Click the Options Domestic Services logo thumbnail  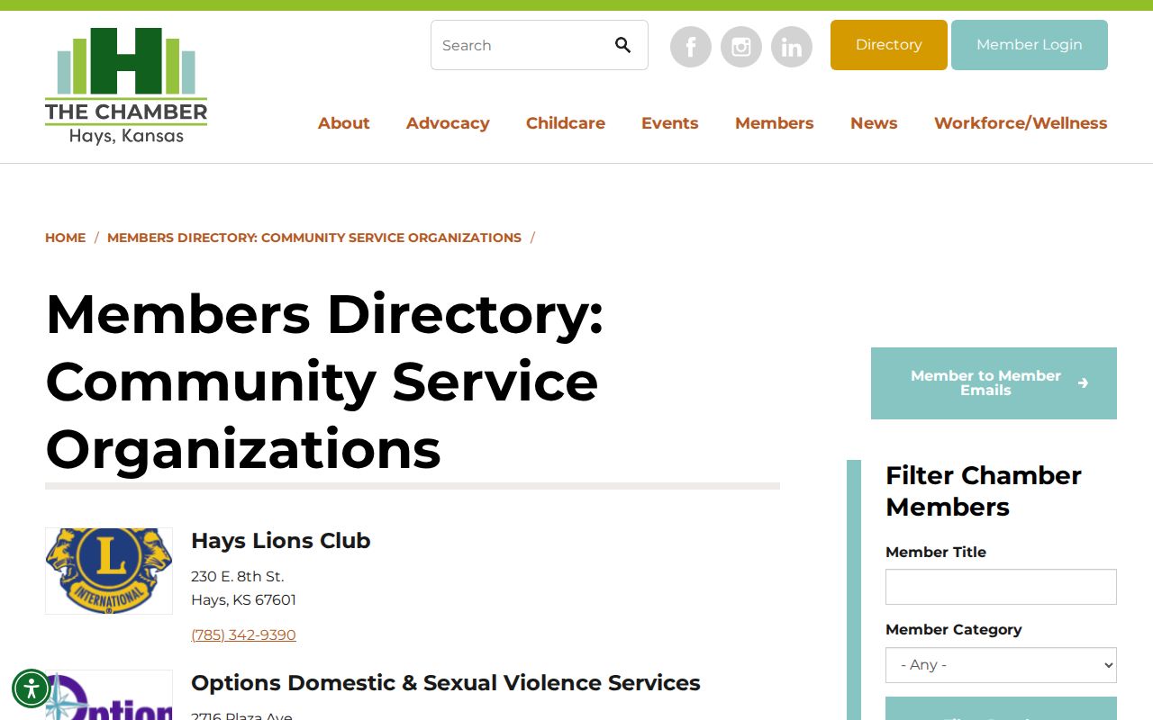point(109,695)
